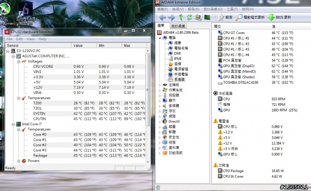Viewport: 311px width, 191px height.
Task: Expand the 作業系統 operating system node
Action: click(160, 90)
